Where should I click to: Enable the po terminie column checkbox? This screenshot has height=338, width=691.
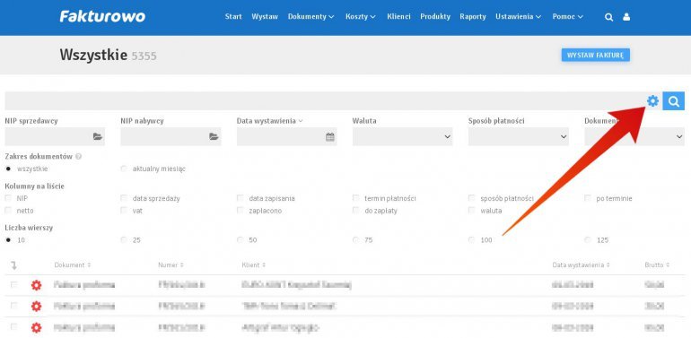point(588,198)
